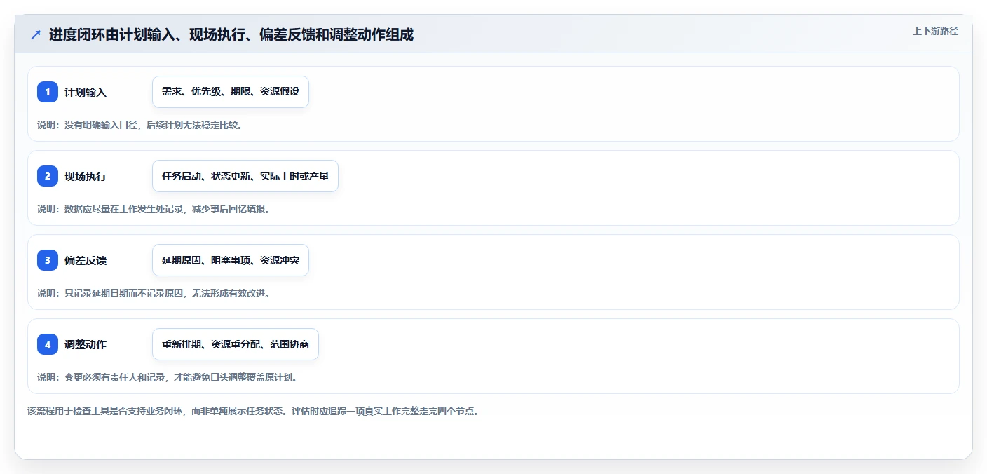The height and width of the screenshot is (474, 987).
Task: Click the footer text 该流程用于检查工具是否支持业务闭环
Action: (x=105, y=411)
